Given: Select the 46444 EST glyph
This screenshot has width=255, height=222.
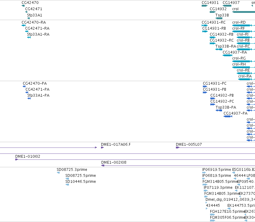Looking at the screenshot, I should click(235, 179).
